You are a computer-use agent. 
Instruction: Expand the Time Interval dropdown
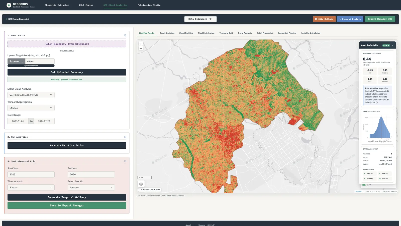pos(31,187)
